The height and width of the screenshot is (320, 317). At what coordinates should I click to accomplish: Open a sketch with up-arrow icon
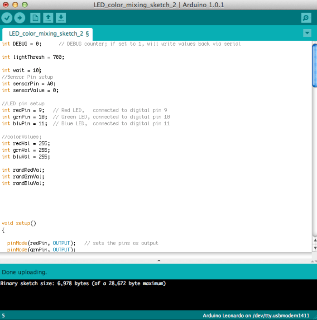click(x=48, y=18)
